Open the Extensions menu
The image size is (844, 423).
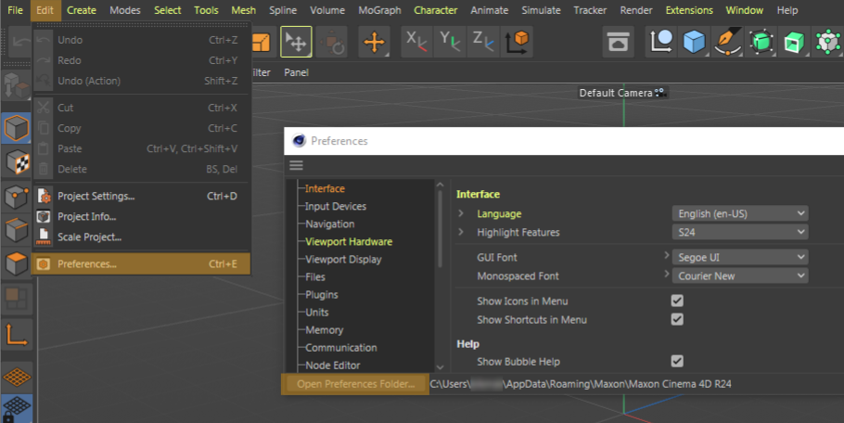point(689,10)
